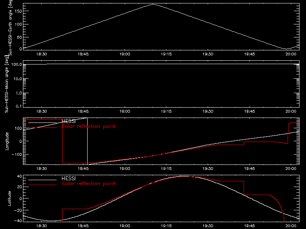This screenshot has height=229, width=306.
Task: Click the 18:30 time label under Earth angle plot
Action: pyautogui.click(x=42, y=54)
